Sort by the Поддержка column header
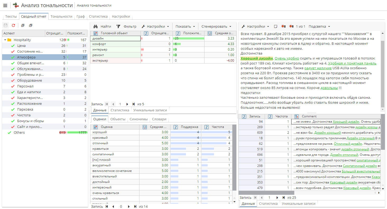387x209 pixels. point(186,127)
